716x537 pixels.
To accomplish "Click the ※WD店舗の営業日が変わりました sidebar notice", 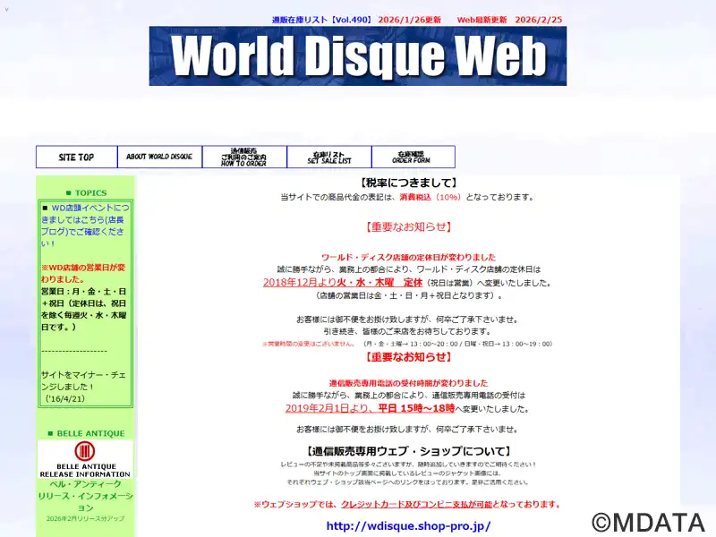I will point(83,273).
